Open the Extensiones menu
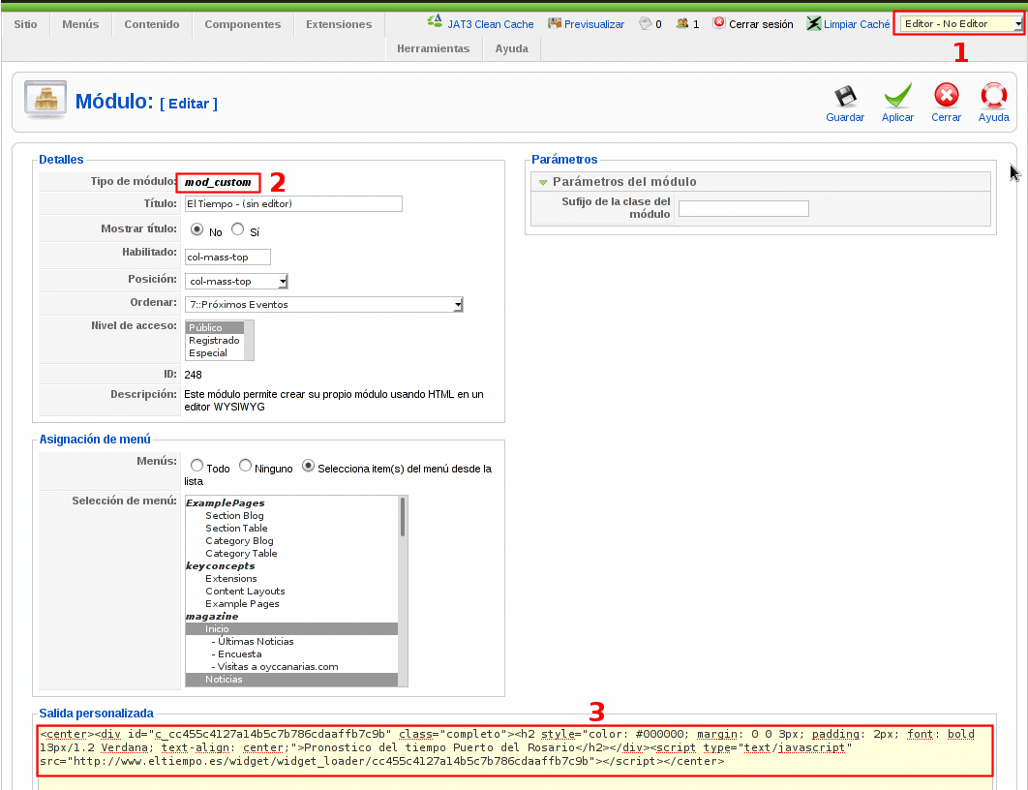This screenshot has width=1028, height=790. click(x=338, y=24)
